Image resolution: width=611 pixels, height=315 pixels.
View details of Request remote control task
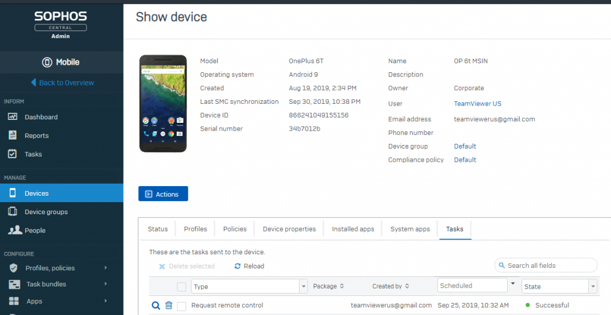156,305
